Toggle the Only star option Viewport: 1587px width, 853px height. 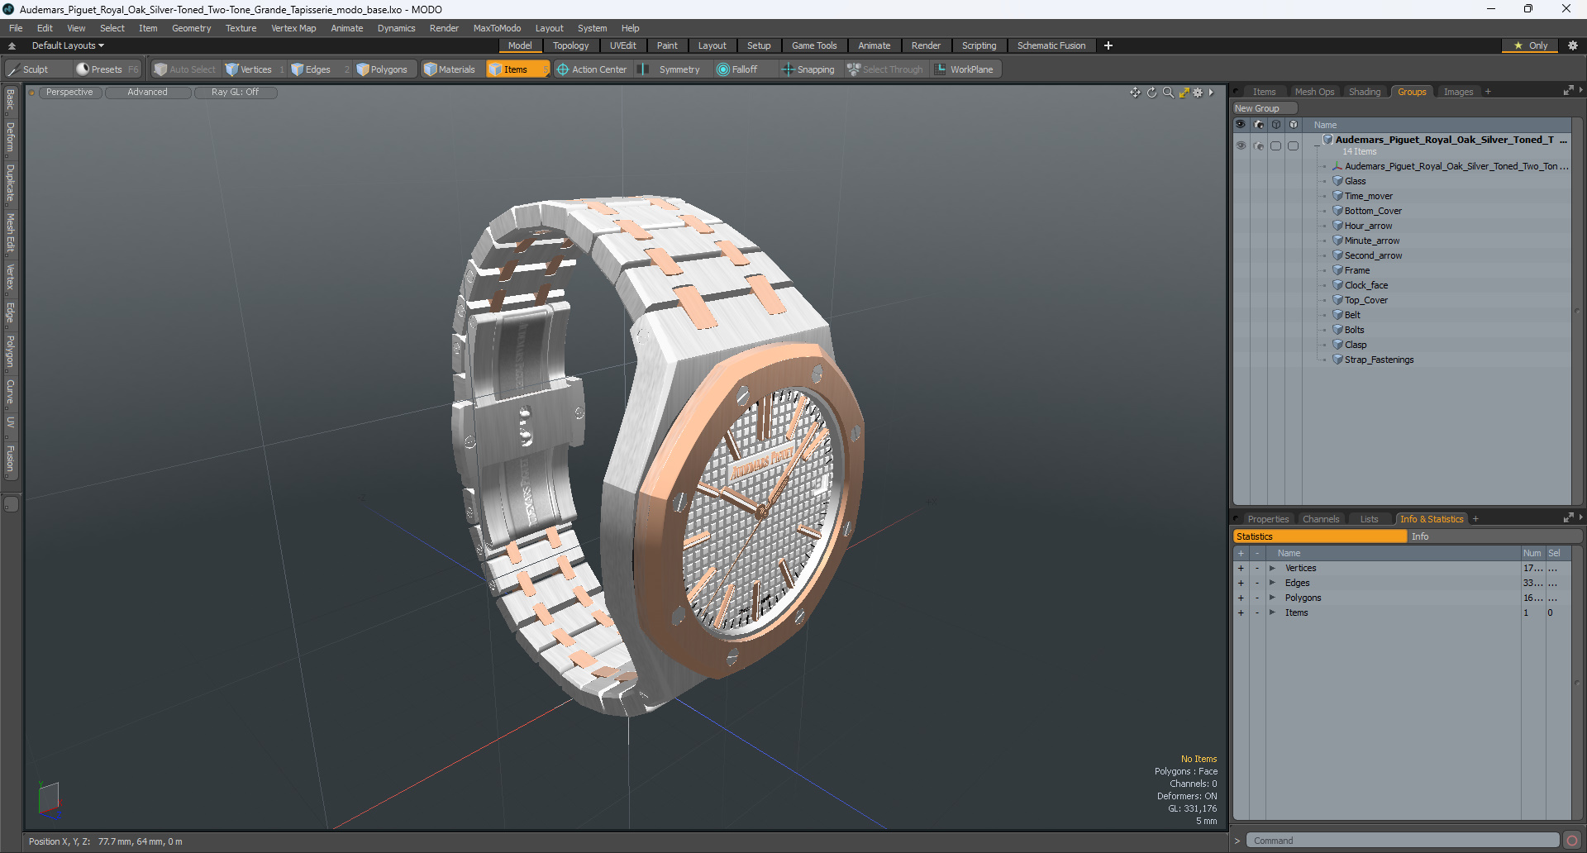coord(1531,45)
